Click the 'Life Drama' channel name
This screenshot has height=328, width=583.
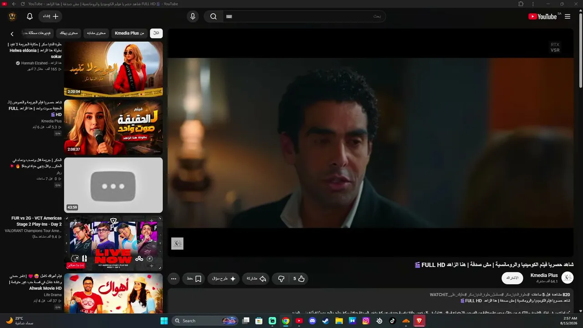[x=53, y=295]
